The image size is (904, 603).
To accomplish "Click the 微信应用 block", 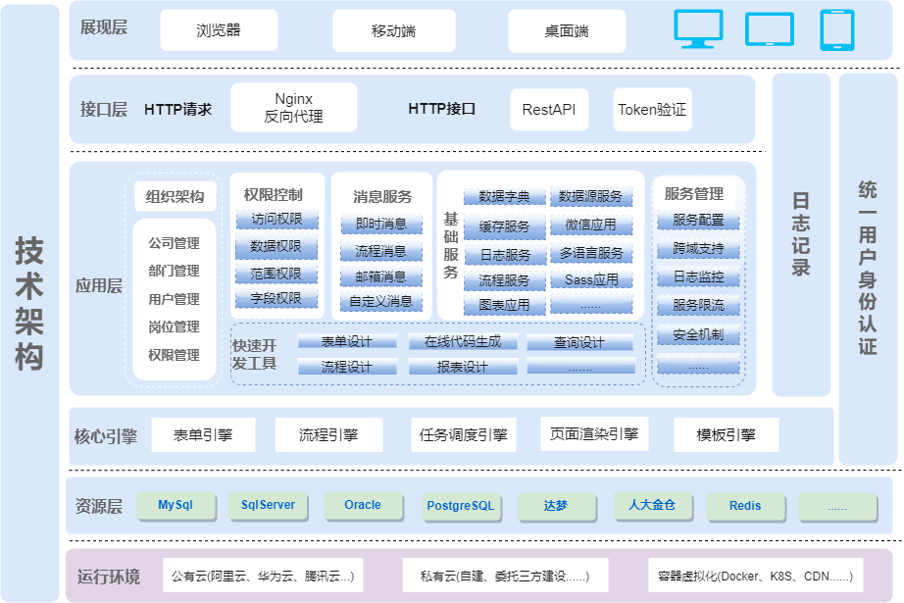I will click(590, 226).
